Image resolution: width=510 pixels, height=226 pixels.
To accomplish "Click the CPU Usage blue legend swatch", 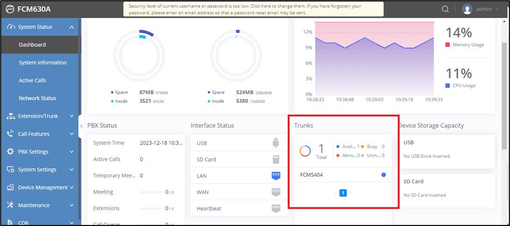I will pos(447,86).
